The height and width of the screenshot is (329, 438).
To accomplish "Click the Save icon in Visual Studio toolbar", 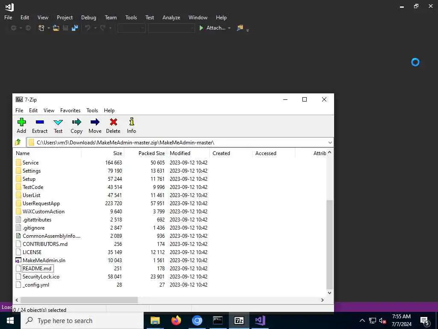I will point(65,28).
